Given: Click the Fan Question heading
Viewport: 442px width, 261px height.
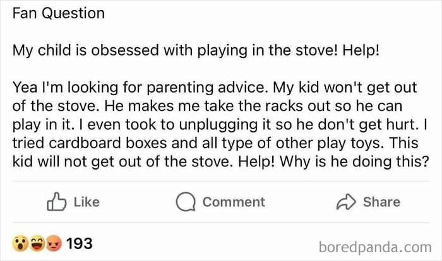Looking at the screenshot, I should pyautogui.click(x=59, y=13).
